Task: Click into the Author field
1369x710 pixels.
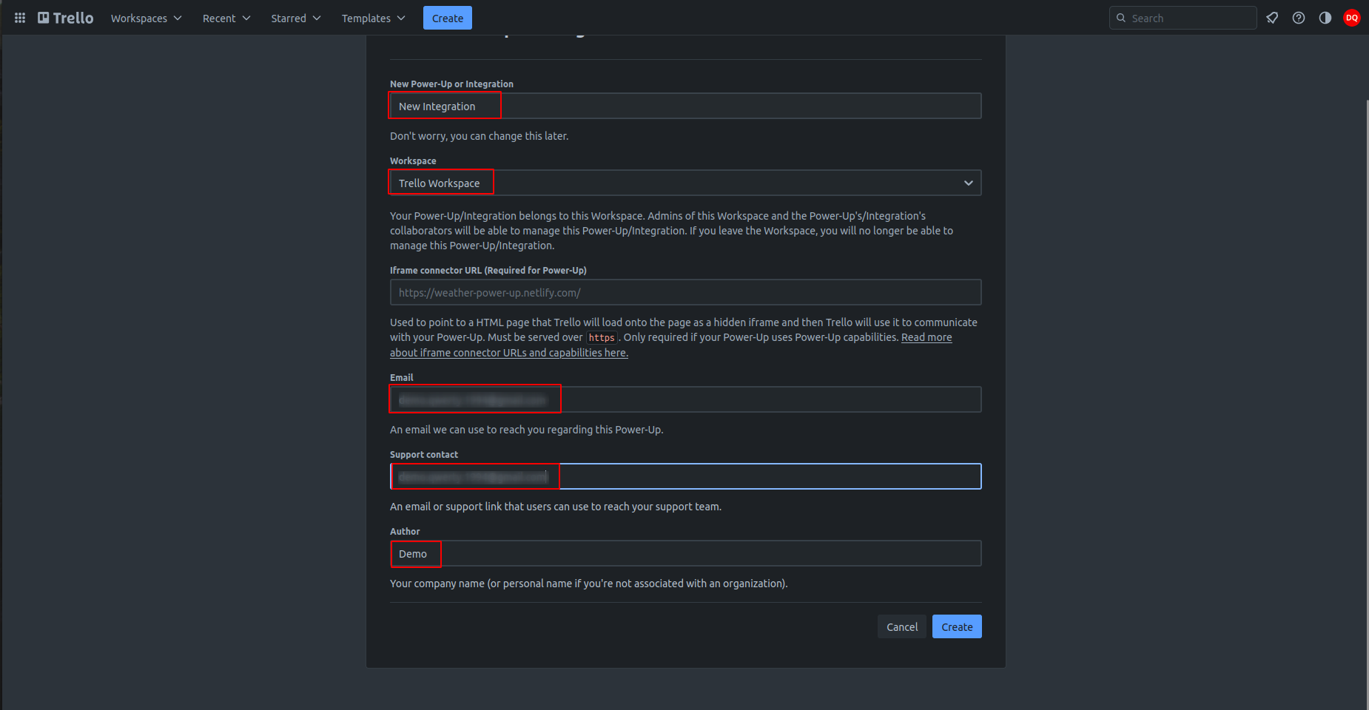Action: (x=685, y=553)
